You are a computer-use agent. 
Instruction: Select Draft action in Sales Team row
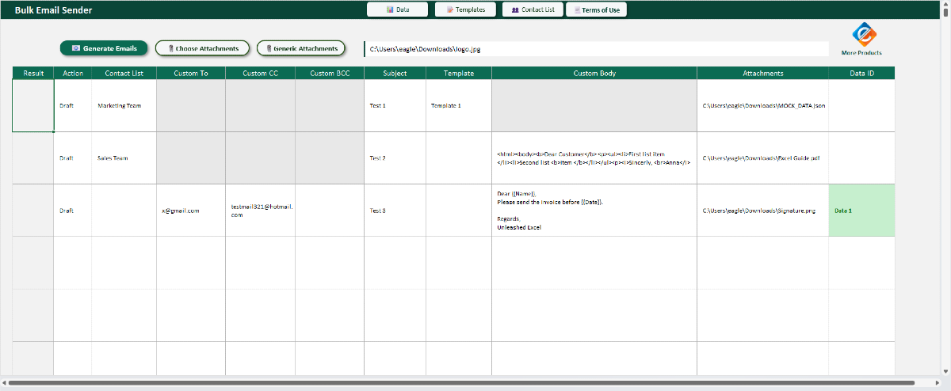click(x=73, y=158)
